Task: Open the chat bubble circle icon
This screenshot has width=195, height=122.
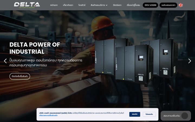Action: (185, 116)
